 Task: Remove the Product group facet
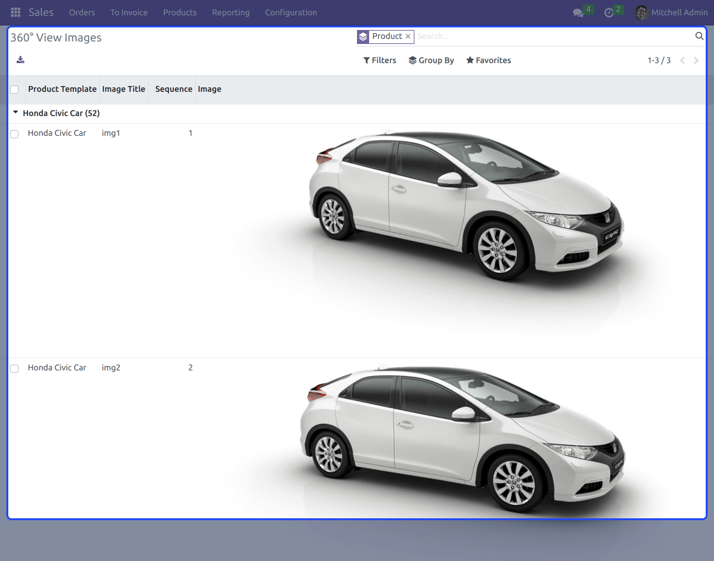408,36
